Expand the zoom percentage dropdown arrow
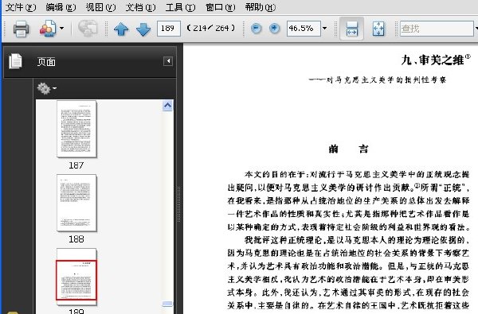 [x=325, y=29]
